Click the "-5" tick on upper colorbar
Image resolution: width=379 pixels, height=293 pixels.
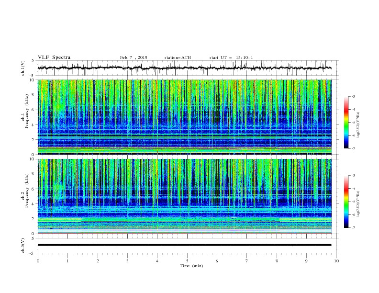[x=353, y=123]
